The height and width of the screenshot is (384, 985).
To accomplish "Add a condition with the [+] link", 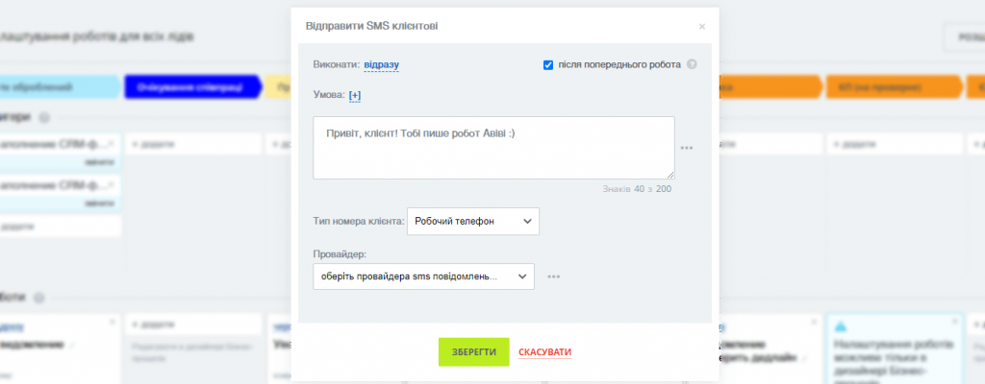I will (355, 95).
